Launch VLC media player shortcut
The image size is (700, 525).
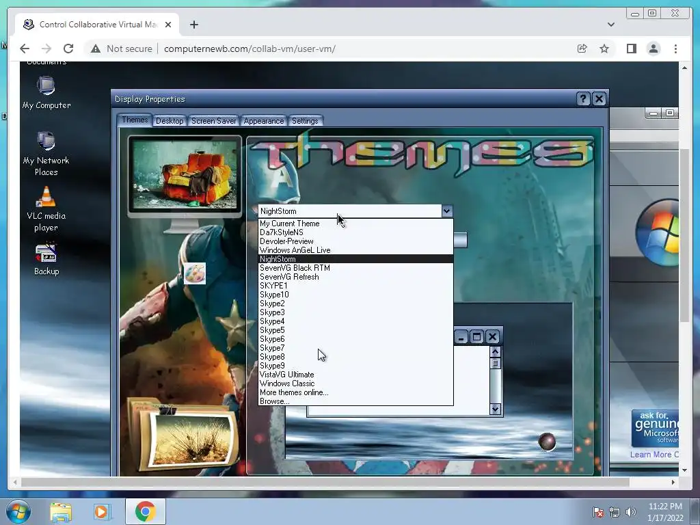[x=46, y=208]
